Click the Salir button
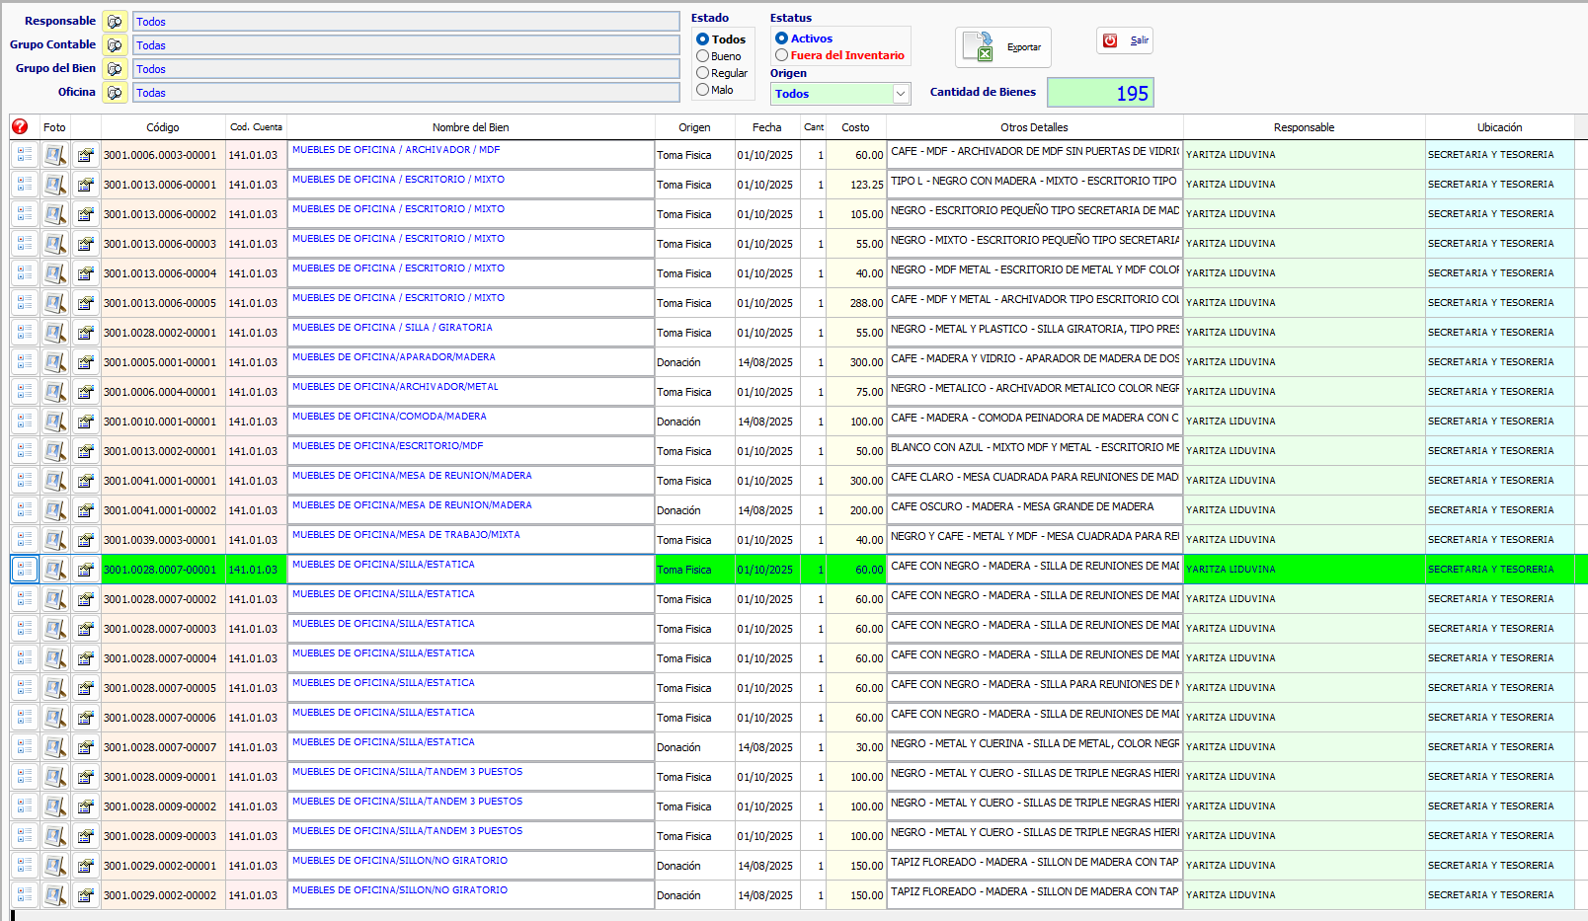The image size is (1588, 921). 1125,40
